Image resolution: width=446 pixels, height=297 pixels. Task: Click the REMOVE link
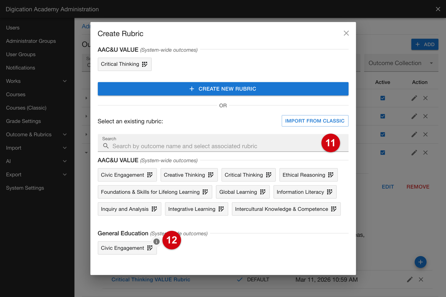(x=418, y=187)
